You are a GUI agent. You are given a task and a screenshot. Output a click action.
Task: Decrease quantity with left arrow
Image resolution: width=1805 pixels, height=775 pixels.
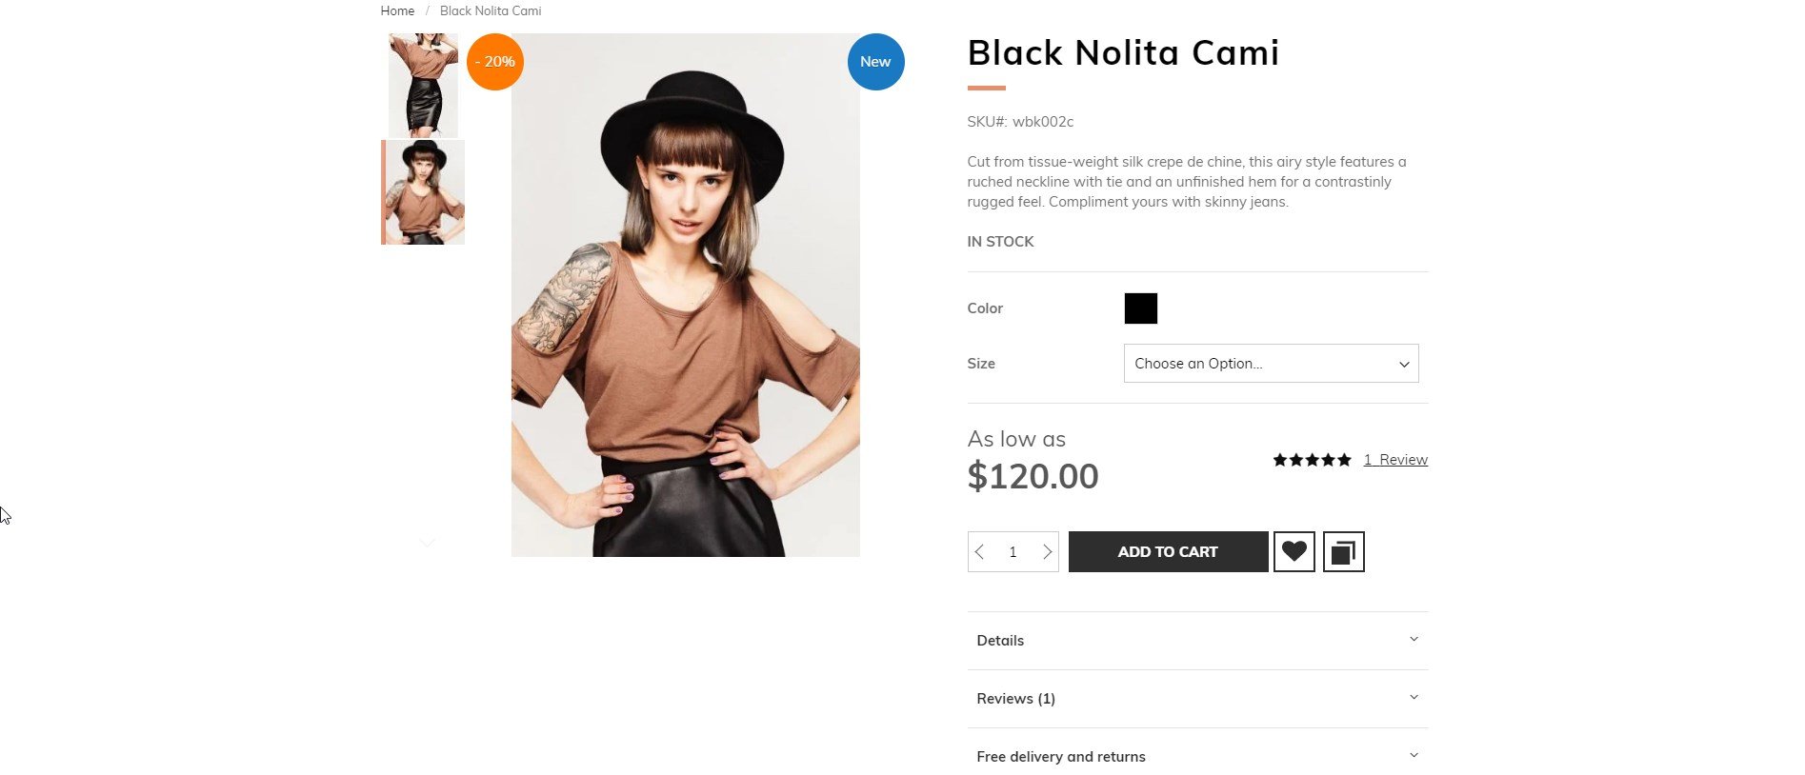979,552
